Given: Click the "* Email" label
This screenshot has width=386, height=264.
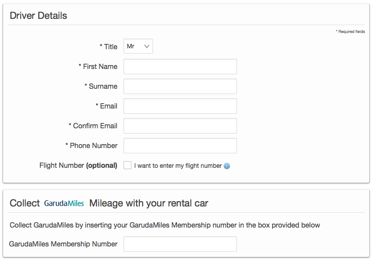Looking at the screenshot, I should coord(106,106).
